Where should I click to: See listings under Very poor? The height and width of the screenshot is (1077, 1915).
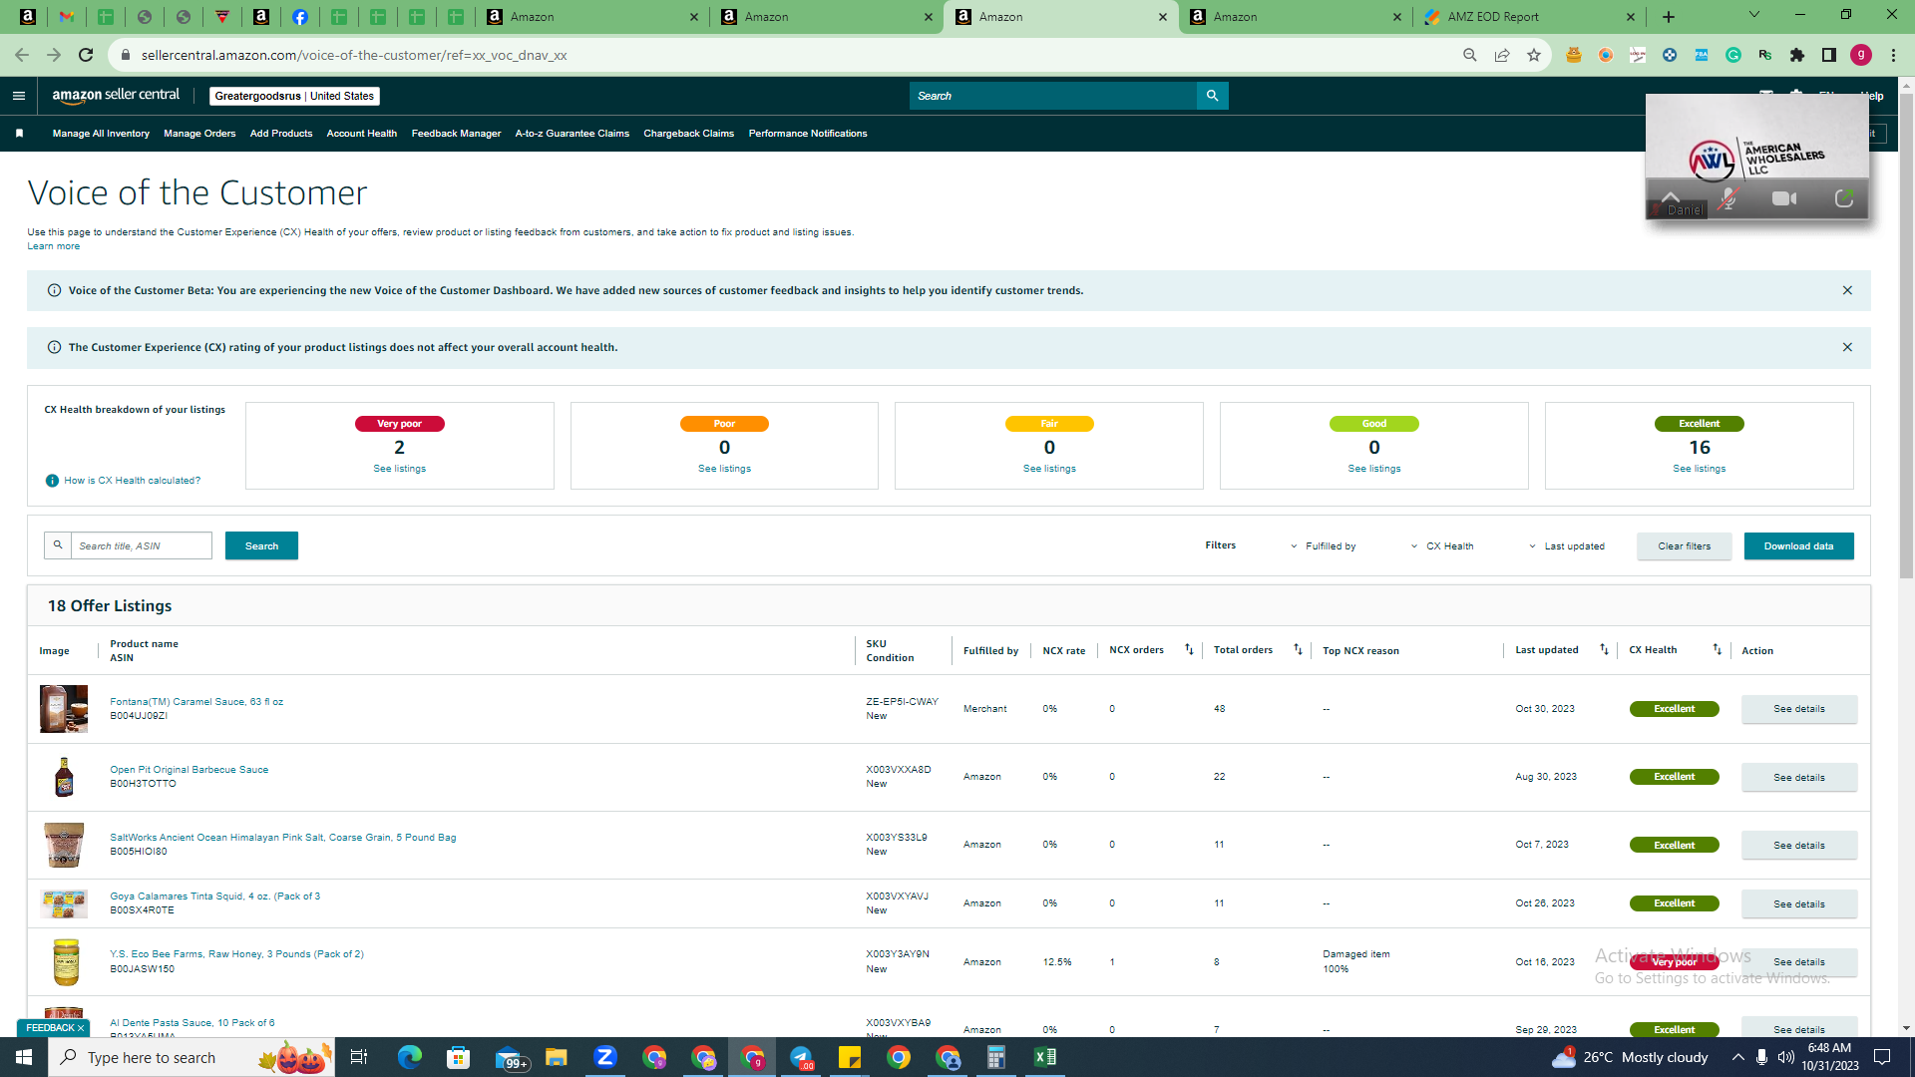click(399, 469)
